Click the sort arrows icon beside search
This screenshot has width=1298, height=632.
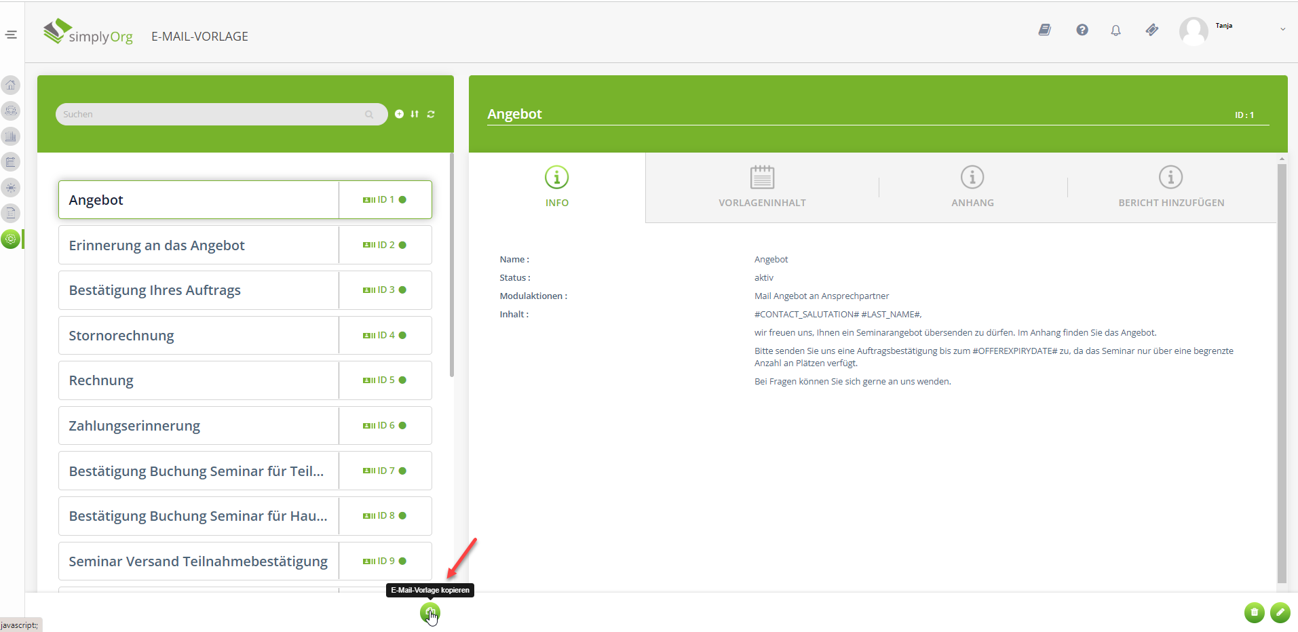pyautogui.click(x=415, y=114)
